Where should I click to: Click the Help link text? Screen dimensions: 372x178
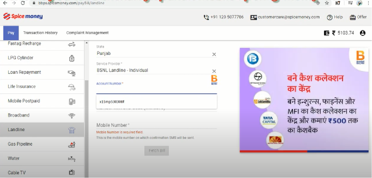(x=338, y=17)
